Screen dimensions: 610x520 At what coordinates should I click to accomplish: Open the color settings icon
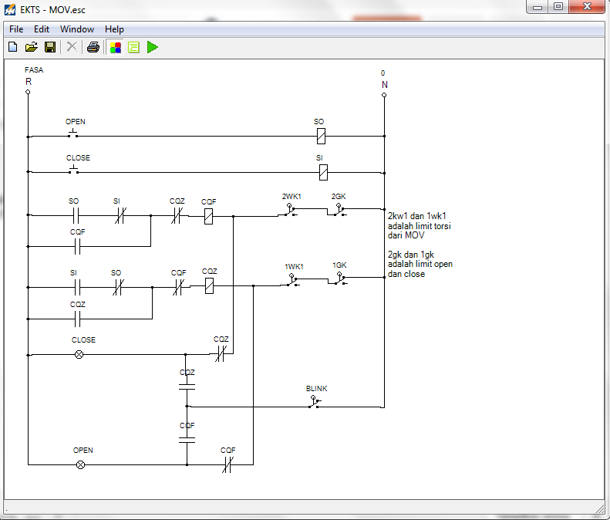[x=116, y=48]
